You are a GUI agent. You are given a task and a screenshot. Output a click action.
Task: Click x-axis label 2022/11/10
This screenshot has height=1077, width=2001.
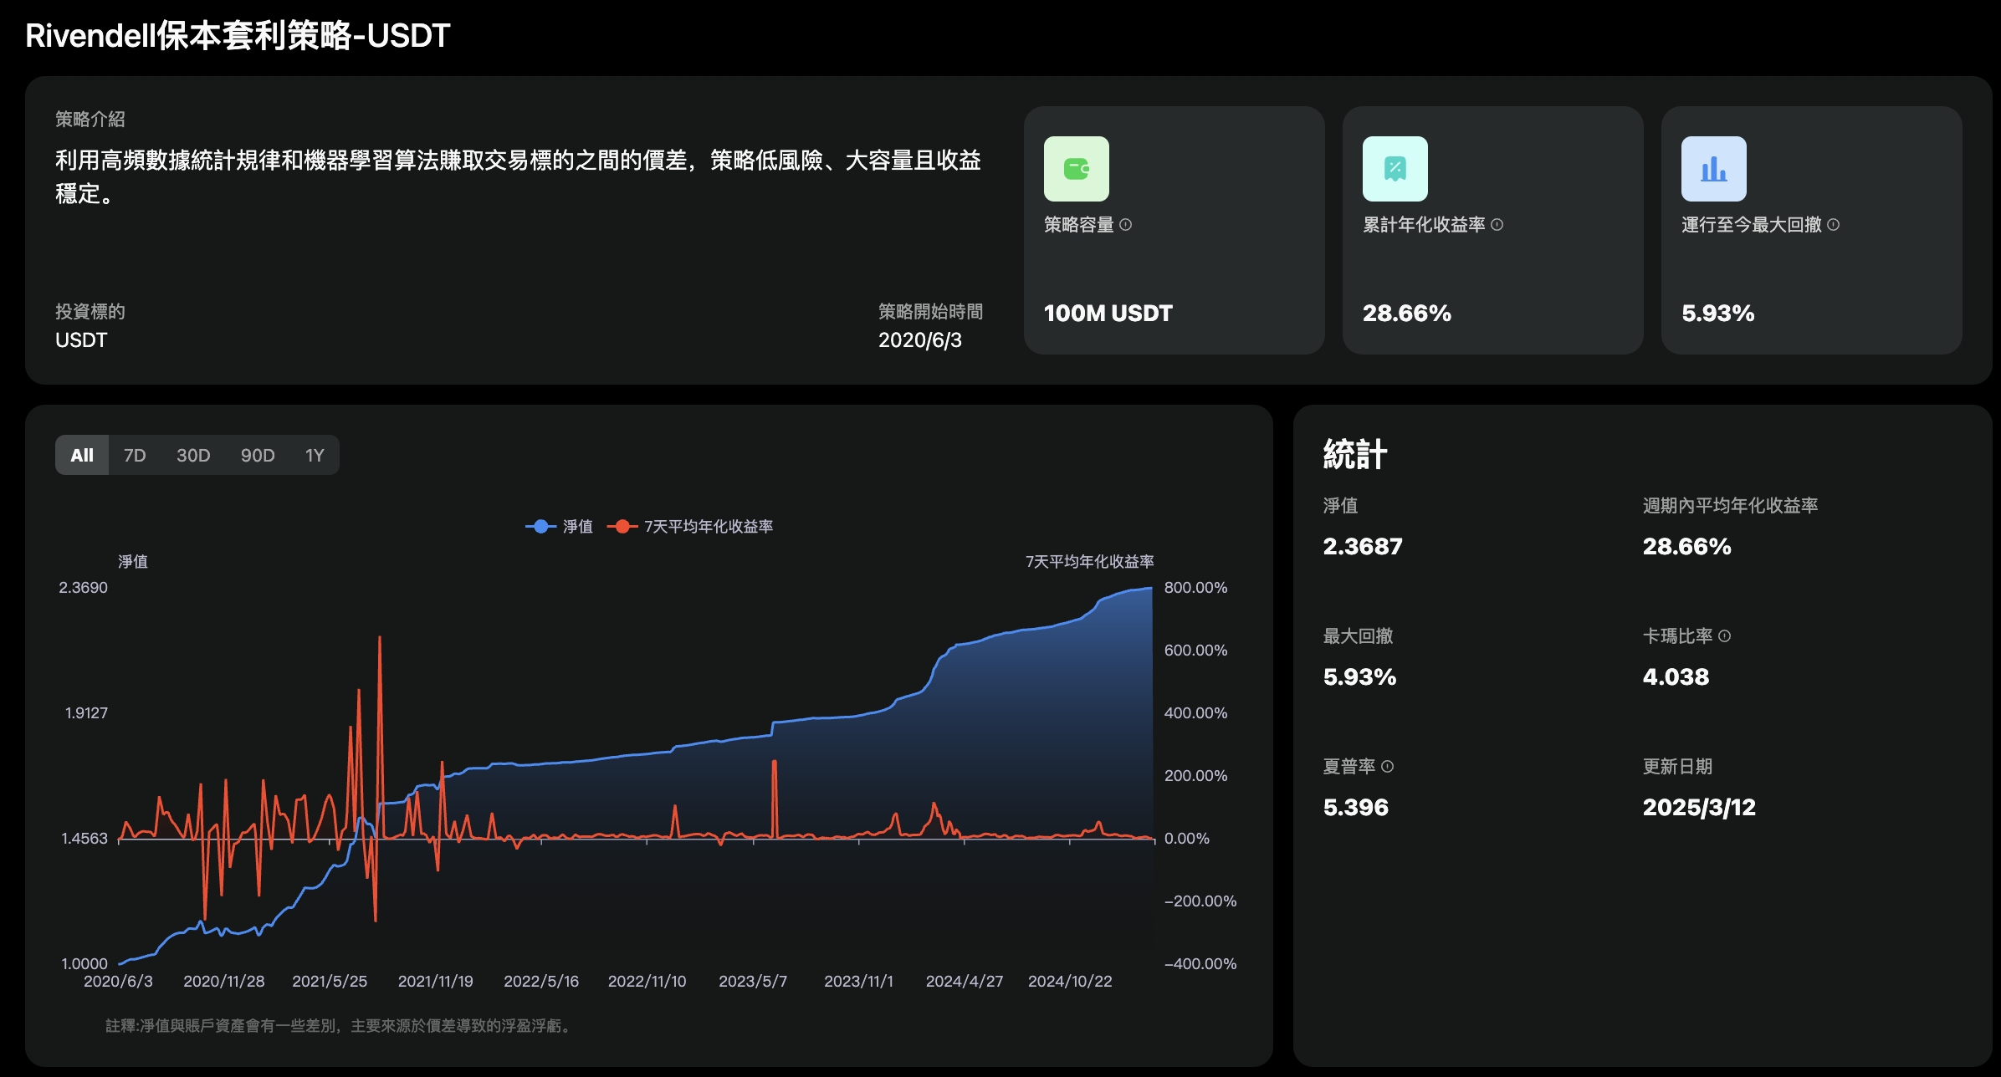click(x=647, y=981)
